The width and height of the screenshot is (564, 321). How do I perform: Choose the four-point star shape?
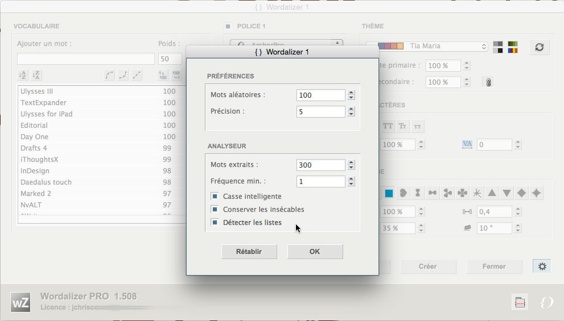click(536, 193)
